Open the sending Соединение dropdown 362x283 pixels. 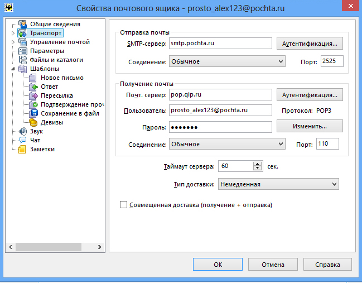pos(280,61)
